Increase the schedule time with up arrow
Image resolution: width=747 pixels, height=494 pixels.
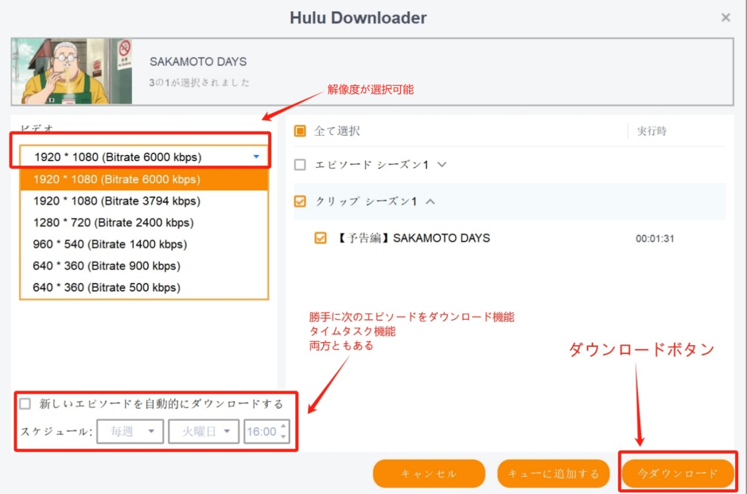(284, 426)
